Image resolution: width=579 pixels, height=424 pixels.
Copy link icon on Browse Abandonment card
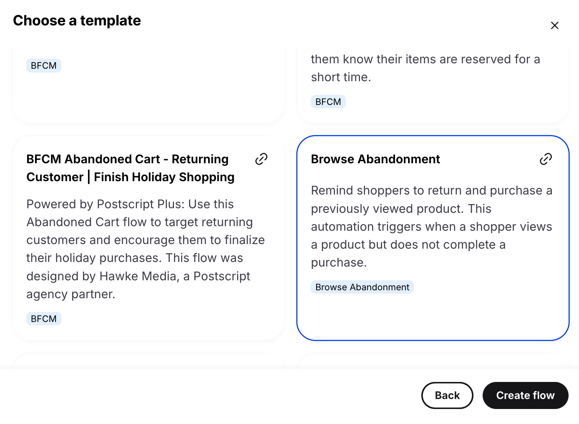pos(546,159)
